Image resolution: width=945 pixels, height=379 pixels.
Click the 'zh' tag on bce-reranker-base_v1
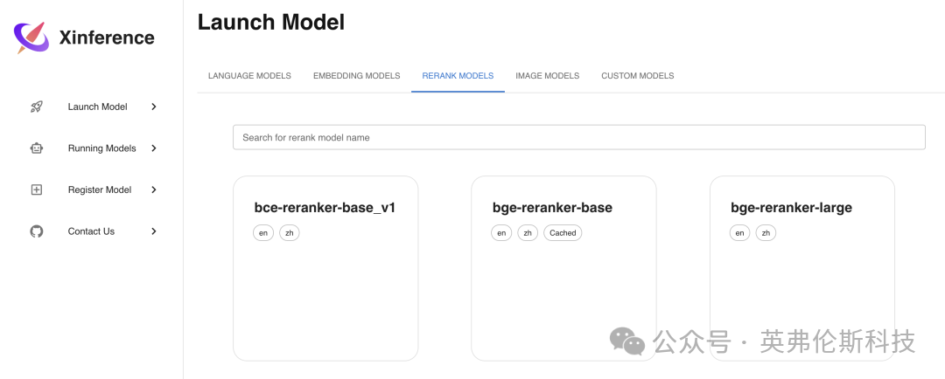coord(290,233)
